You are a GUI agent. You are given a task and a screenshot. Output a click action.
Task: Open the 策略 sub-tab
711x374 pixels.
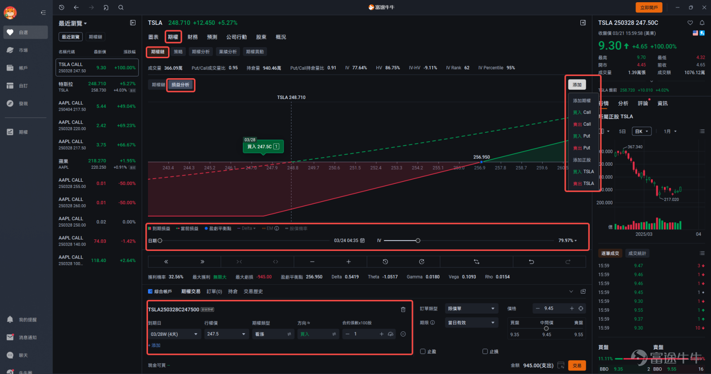(178, 52)
